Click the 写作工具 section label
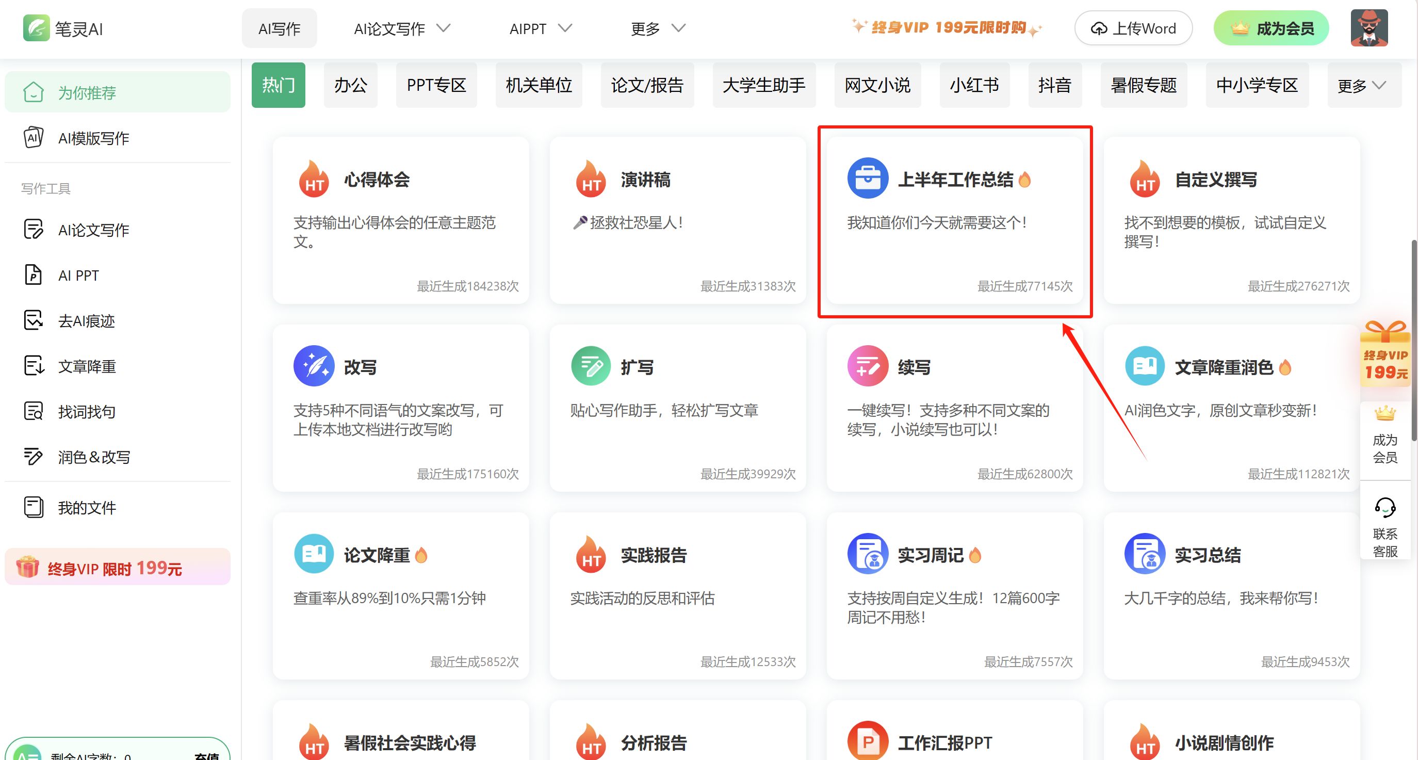The width and height of the screenshot is (1418, 760). (46, 188)
